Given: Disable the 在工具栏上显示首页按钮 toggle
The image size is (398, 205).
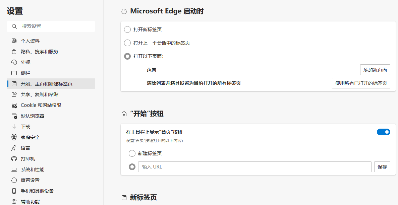Looking at the screenshot, I should (x=383, y=132).
